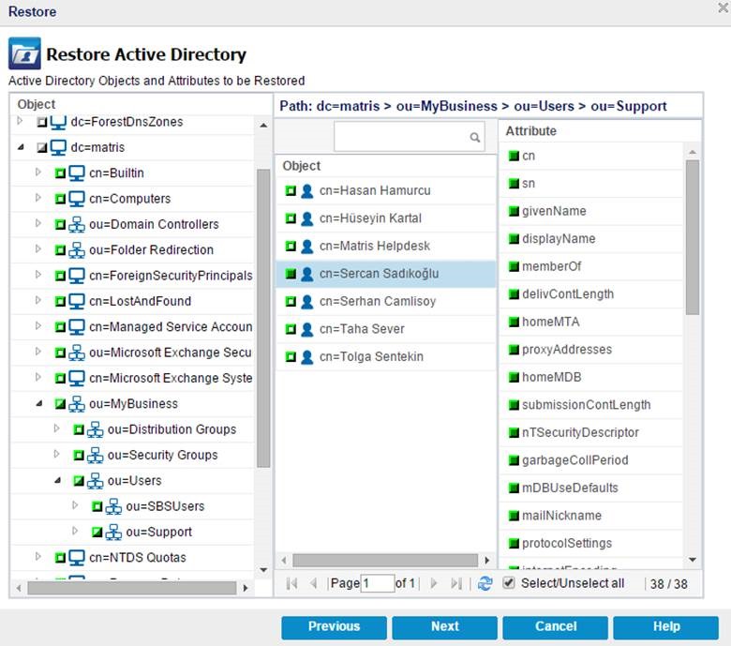Select ou=Microsoft Exchange Secu tree item
Screen dimensions: 731x646
(171, 353)
